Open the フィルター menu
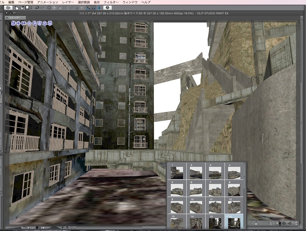 (111, 2)
